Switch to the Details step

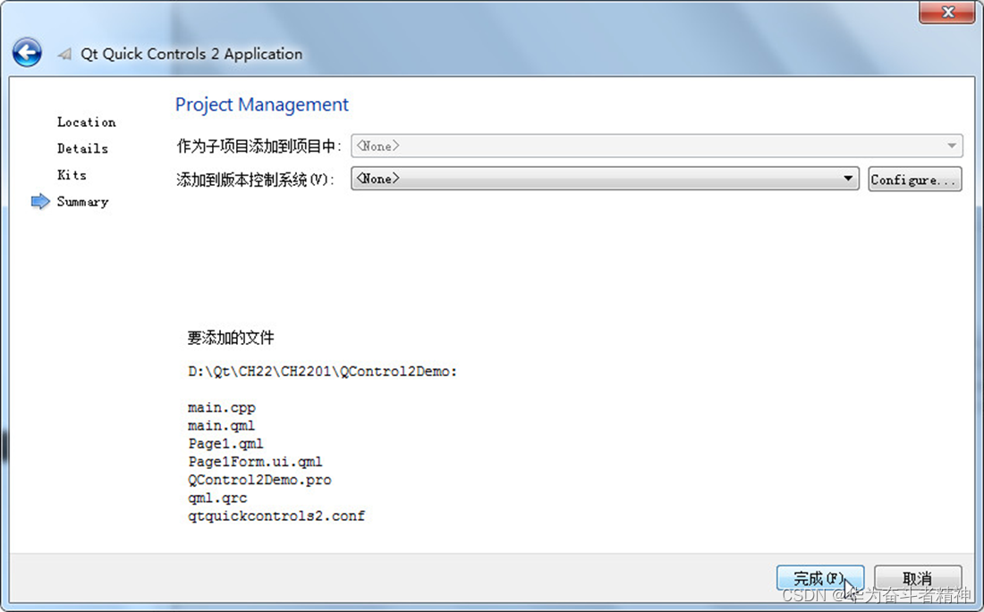[82, 148]
